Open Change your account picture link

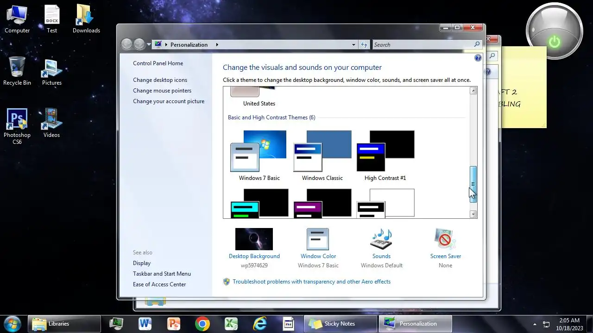(x=169, y=101)
